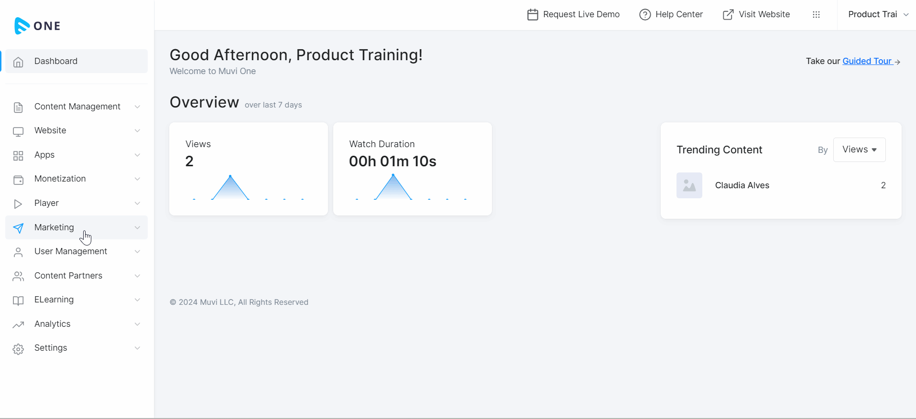Open the Guided Tour link
Image resolution: width=916 pixels, height=419 pixels.
click(x=868, y=61)
